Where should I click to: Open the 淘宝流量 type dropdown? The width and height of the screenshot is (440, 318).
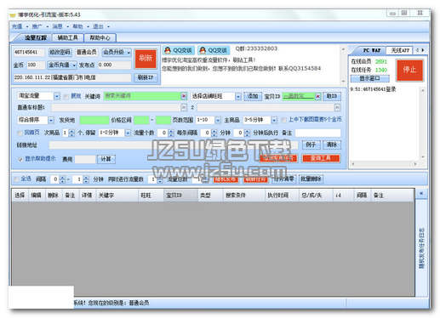tap(57, 96)
